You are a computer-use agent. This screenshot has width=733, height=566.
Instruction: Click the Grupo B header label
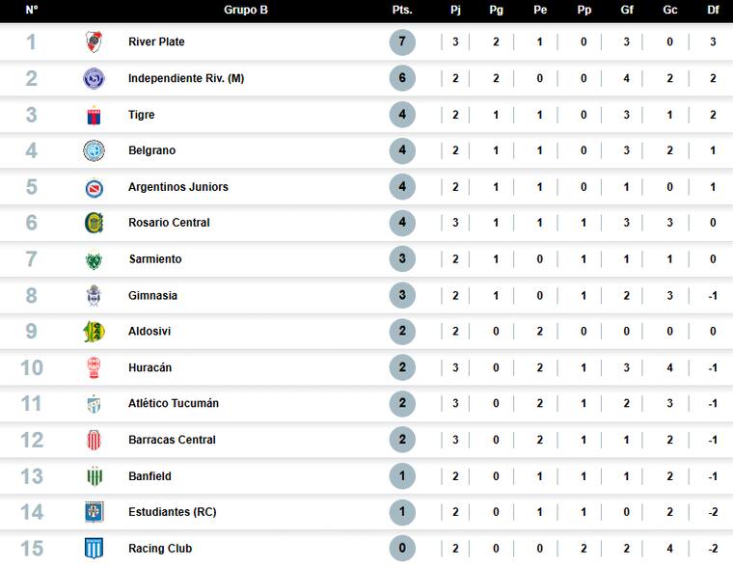246,10
